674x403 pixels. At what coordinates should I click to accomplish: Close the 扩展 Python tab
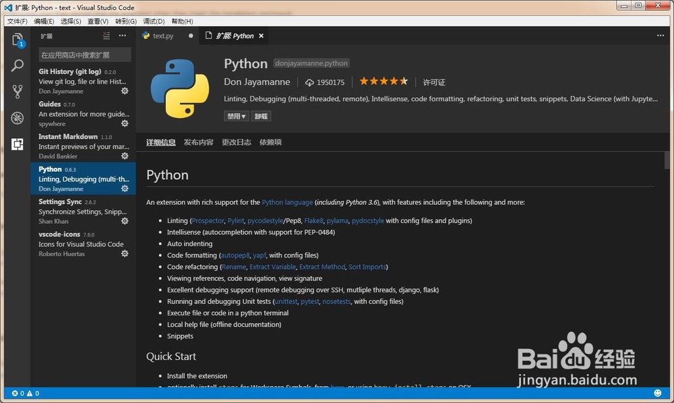[261, 36]
